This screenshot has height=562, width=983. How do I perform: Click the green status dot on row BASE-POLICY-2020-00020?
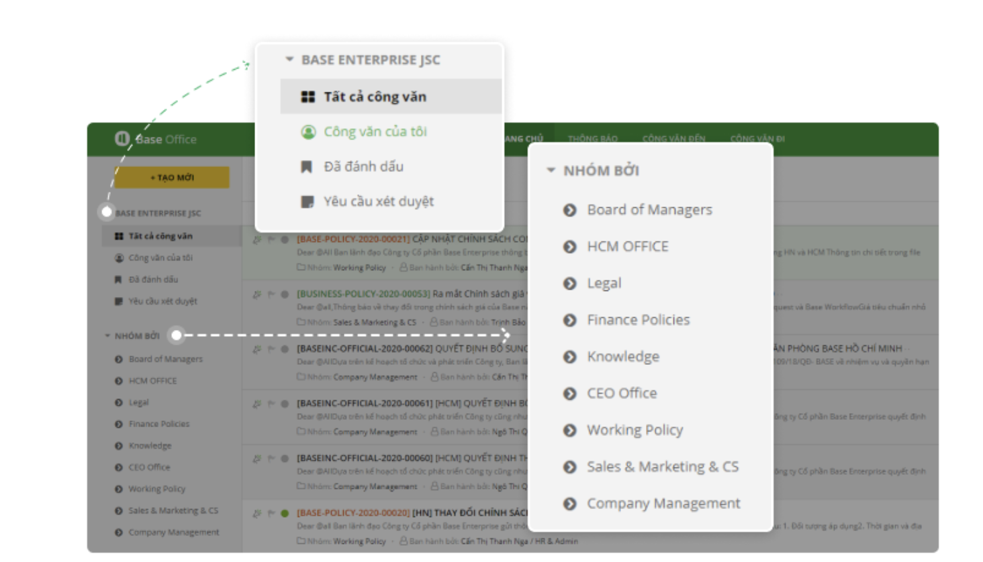click(285, 514)
